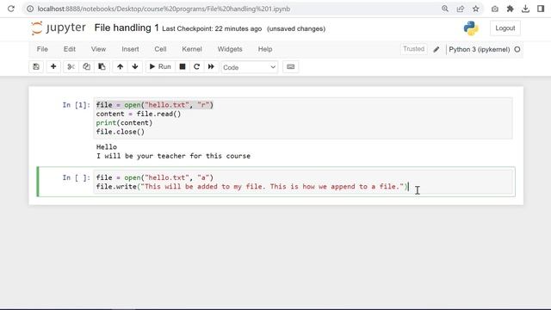The height and width of the screenshot is (310, 551).
Task: Open the View menu
Action: coord(98,49)
